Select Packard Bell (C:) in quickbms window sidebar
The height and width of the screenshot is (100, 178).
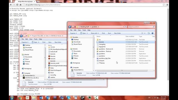coord(78,70)
